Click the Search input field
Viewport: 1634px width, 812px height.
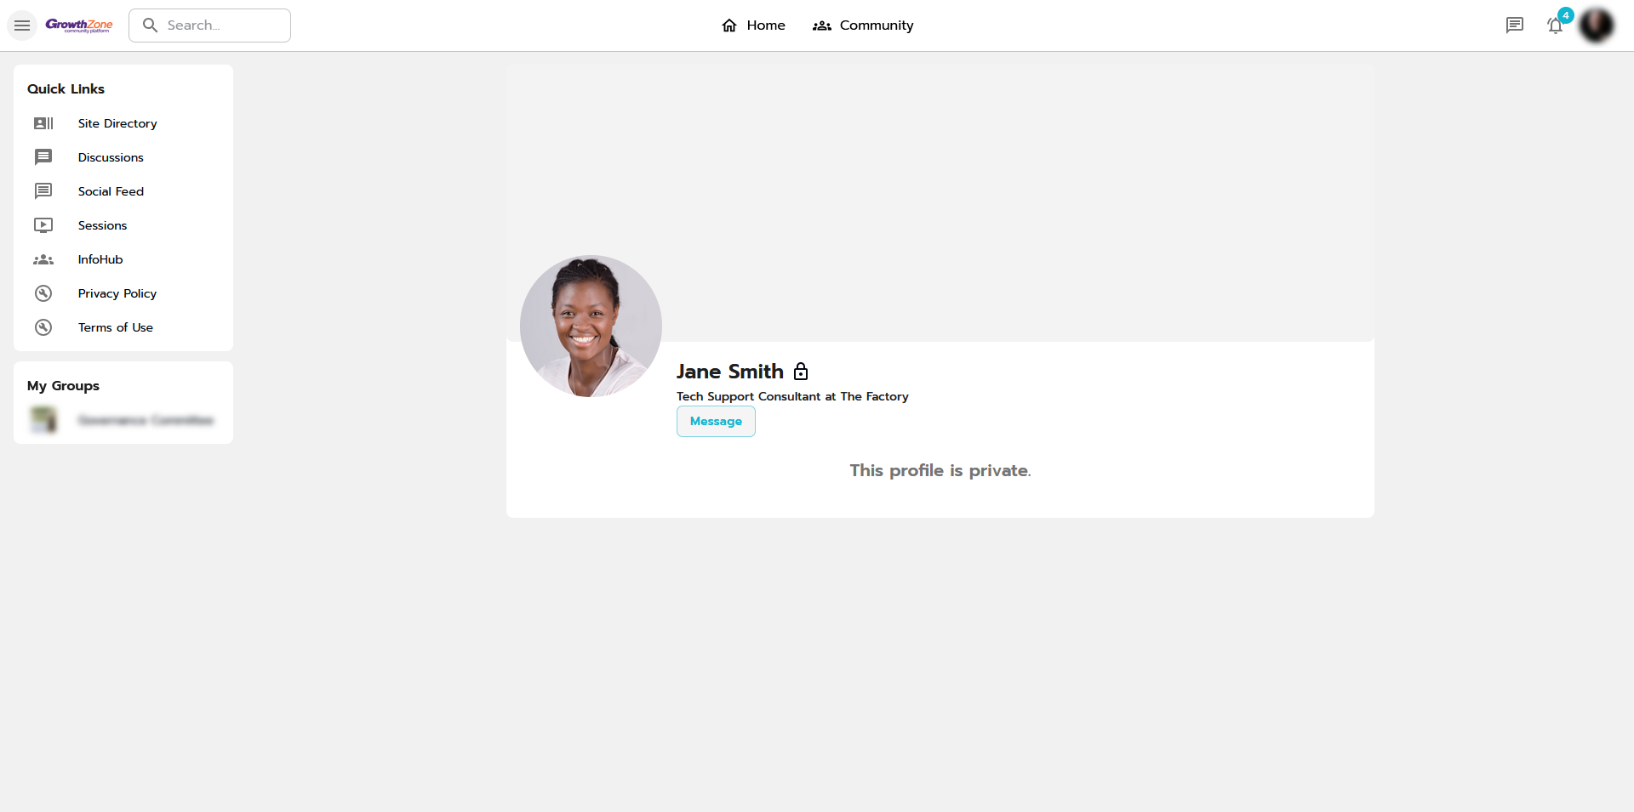(209, 26)
